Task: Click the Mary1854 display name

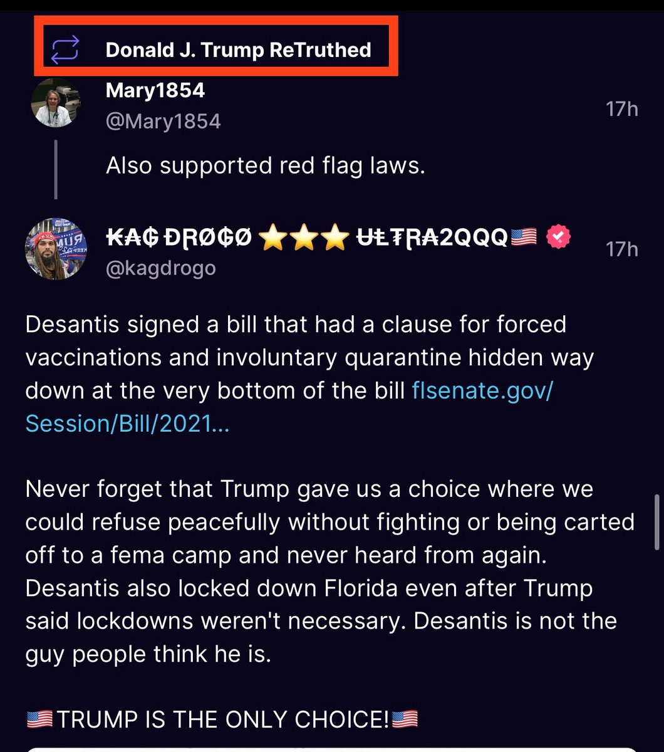Action: point(155,90)
